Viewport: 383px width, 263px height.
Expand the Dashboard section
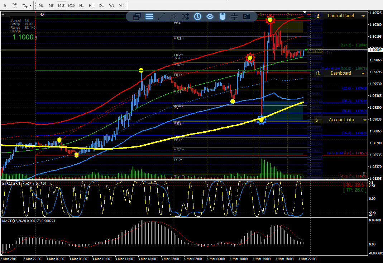pos(363,74)
